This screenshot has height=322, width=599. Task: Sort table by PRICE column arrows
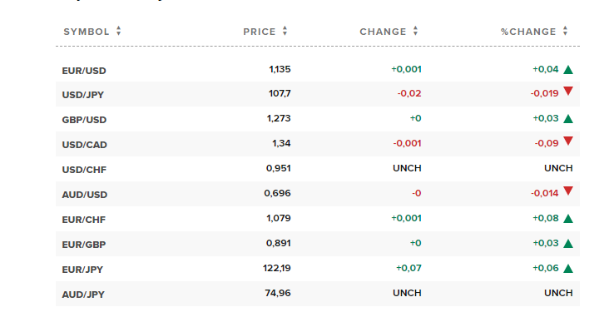tap(285, 31)
